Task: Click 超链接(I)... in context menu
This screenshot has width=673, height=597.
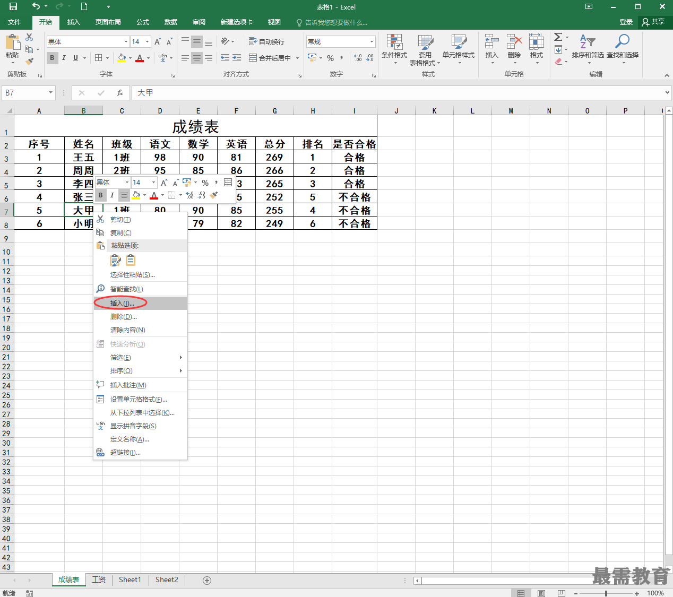Action: click(140, 452)
